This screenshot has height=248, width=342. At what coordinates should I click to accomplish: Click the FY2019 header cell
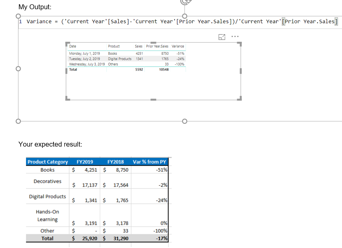click(85, 162)
